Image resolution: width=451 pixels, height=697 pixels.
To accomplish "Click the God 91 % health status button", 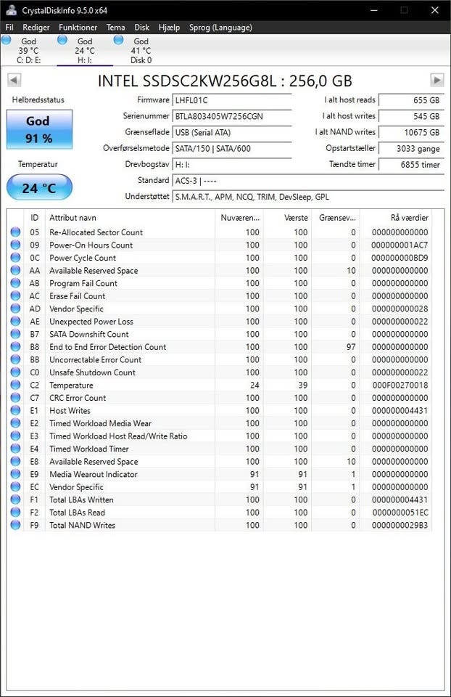I will pyautogui.click(x=39, y=129).
